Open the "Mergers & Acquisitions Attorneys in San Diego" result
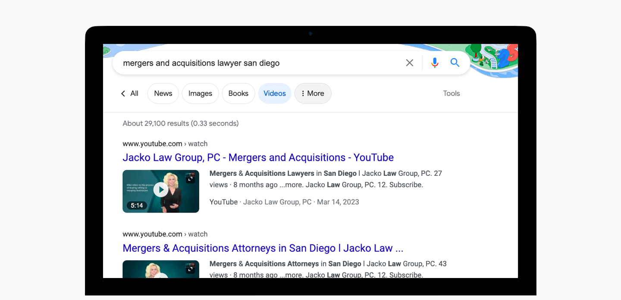Image resolution: width=621 pixels, height=300 pixels. tap(263, 248)
